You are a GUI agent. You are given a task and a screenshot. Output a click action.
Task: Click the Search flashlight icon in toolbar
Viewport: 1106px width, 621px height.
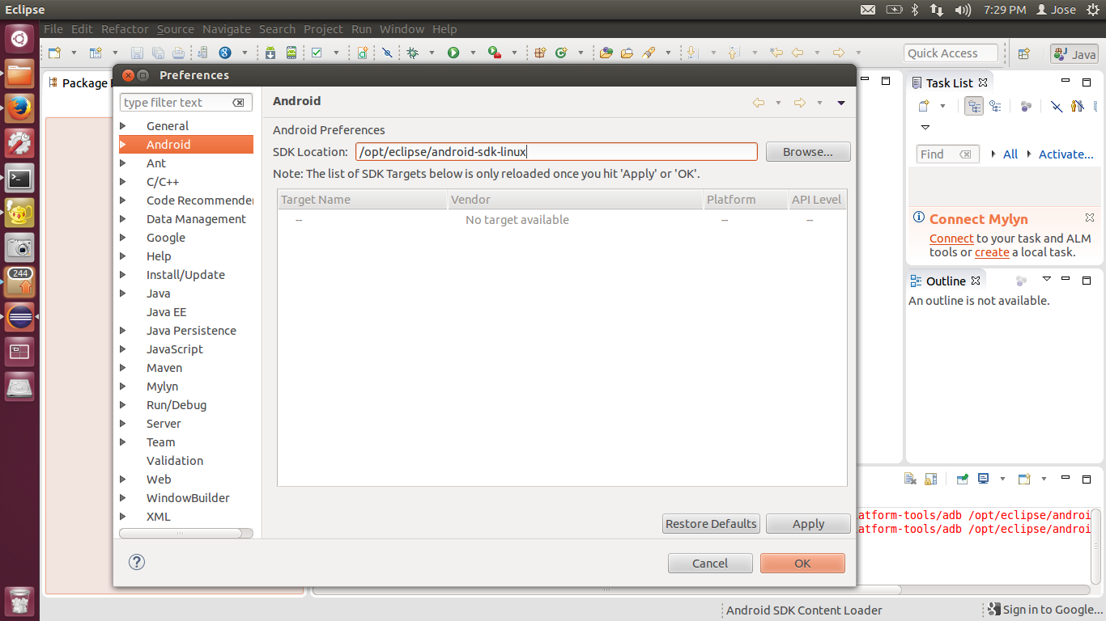649,53
